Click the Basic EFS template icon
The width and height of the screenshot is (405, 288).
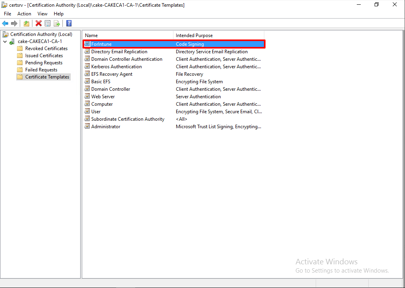(x=87, y=82)
